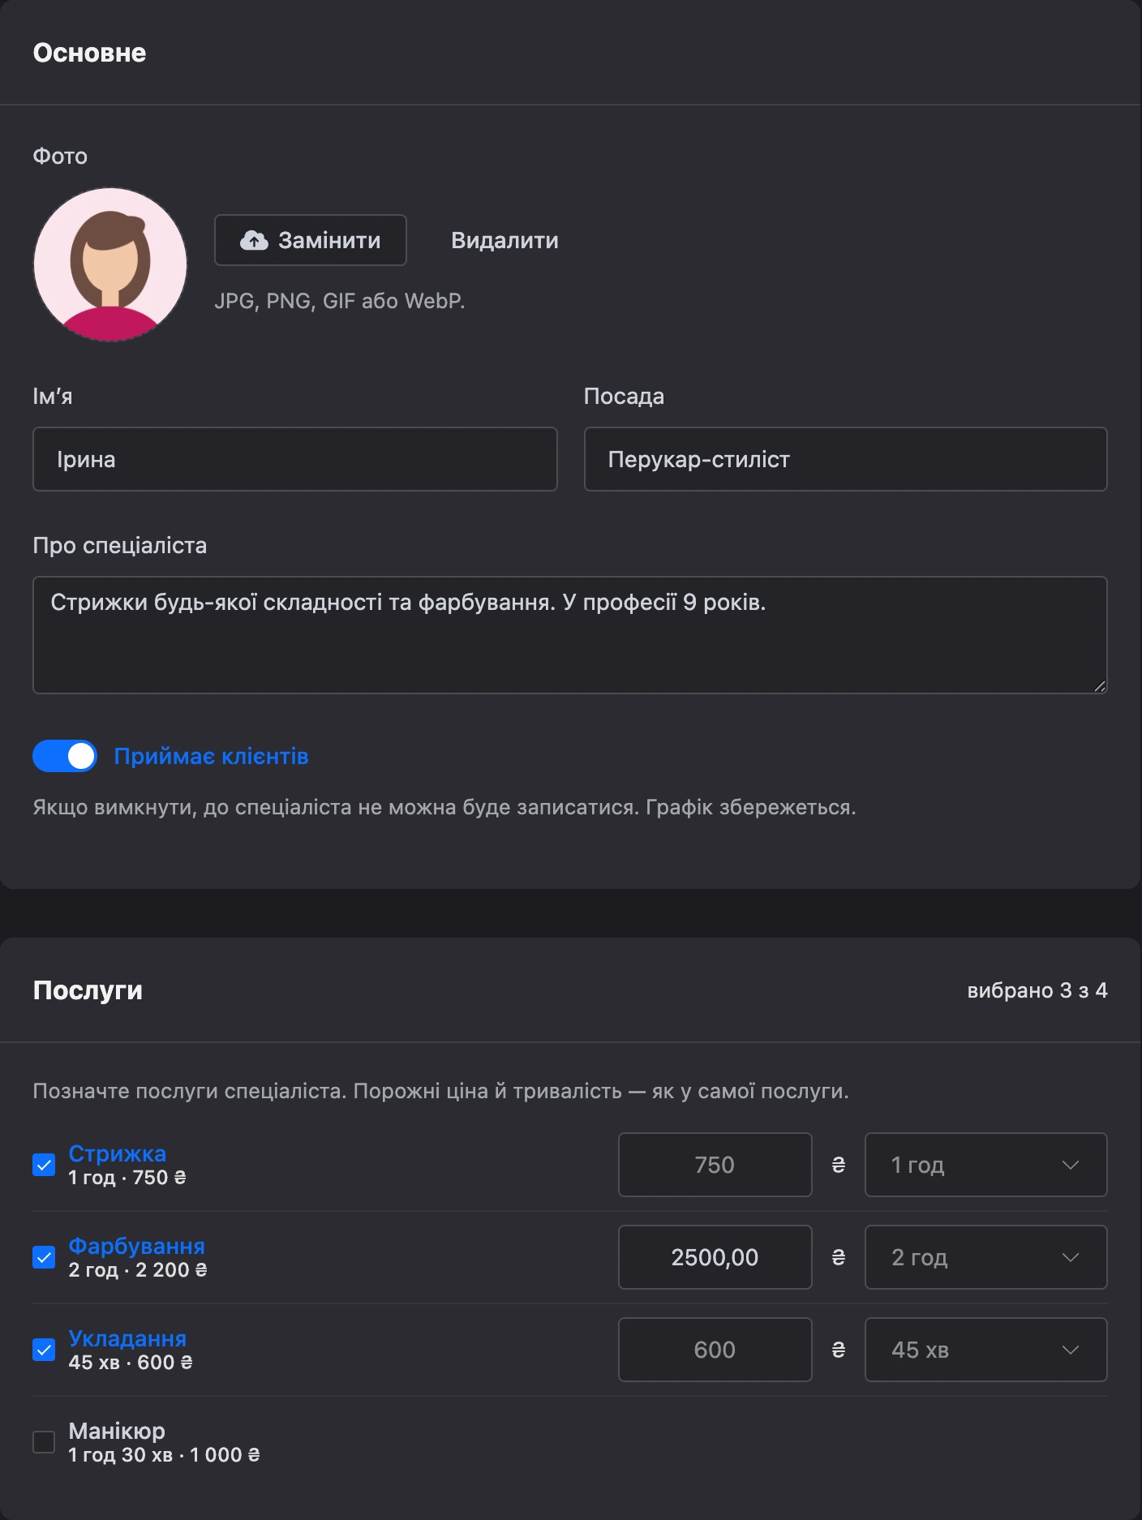Click the hryvnia sign beside Стрижка price
Image resolution: width=1142 pixels, height=1520 pixels.
tap(839, 1165)
